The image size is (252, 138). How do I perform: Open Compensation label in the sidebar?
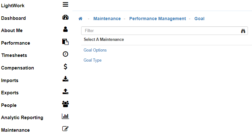(x=18, y=68)
